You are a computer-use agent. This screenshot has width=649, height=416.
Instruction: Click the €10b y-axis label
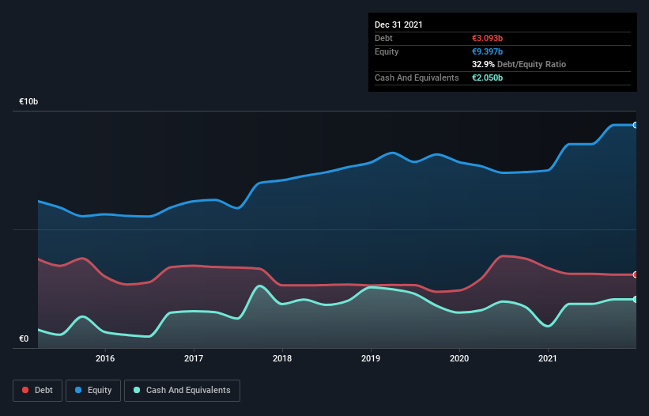(28, 102)
